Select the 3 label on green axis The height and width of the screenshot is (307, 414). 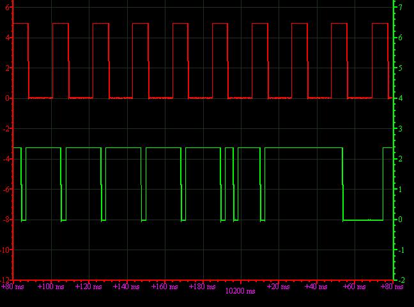400,129
